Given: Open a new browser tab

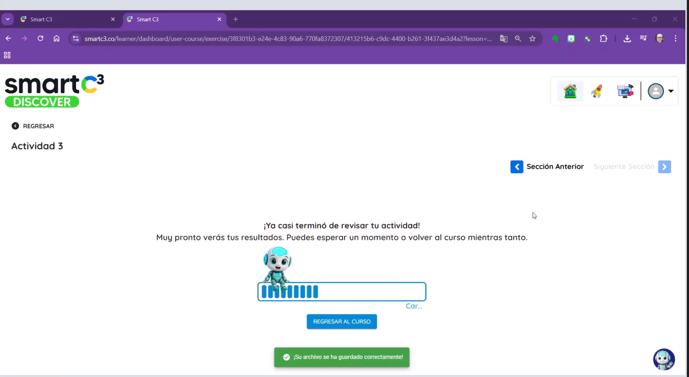Looking at the screenshot, I should 235,19.
